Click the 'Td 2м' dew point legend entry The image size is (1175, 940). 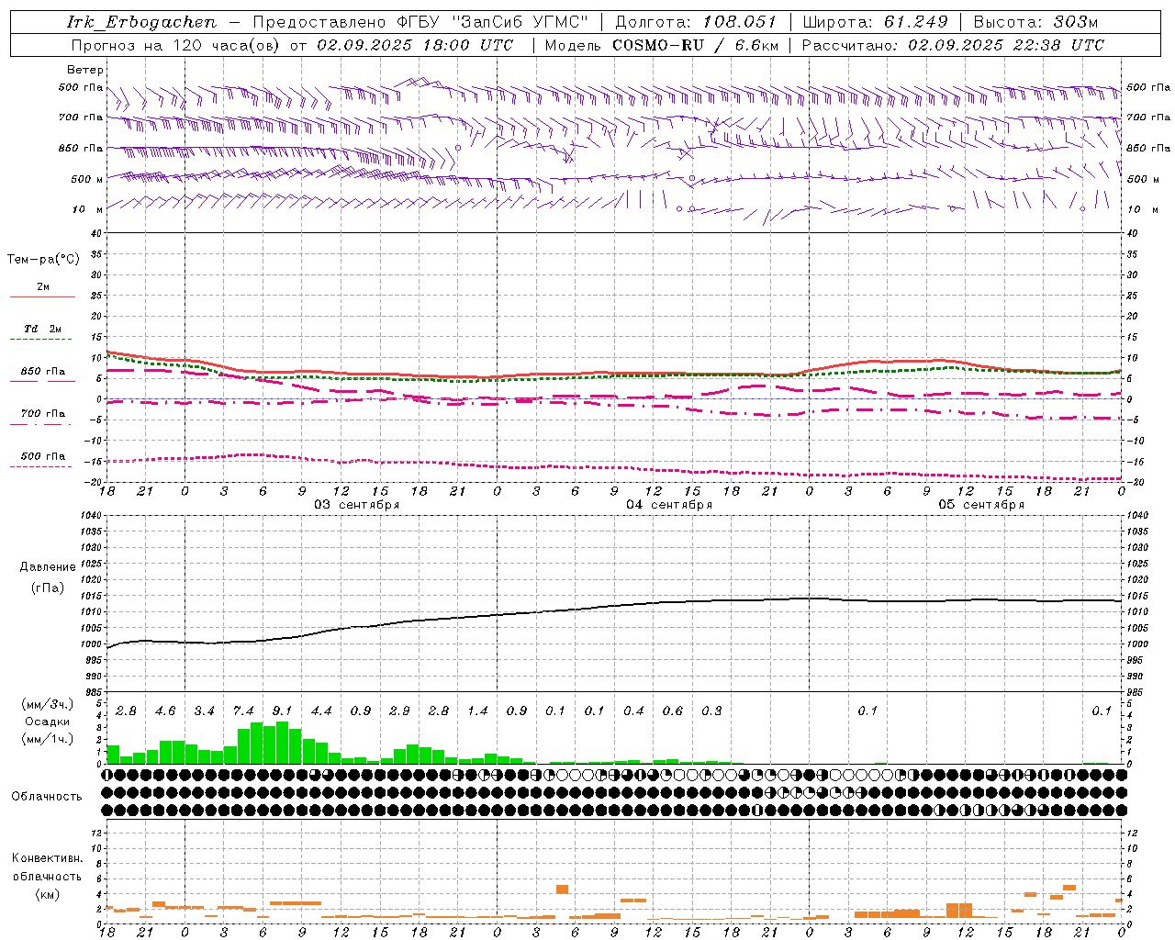pos(43,329)
